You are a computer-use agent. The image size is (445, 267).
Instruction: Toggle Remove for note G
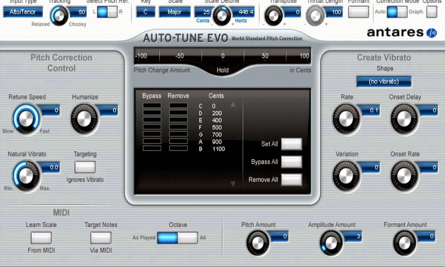click(x=178, y=134)
